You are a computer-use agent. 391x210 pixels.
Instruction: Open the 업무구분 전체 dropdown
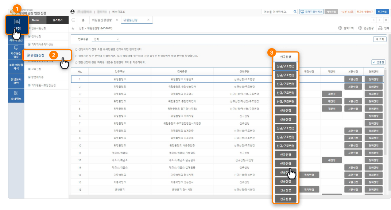coord(106,39)
